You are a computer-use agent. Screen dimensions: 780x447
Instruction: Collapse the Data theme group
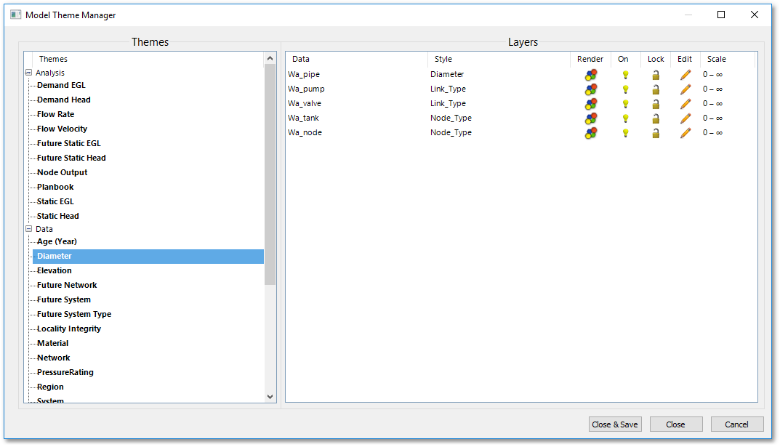pos(28,229)
